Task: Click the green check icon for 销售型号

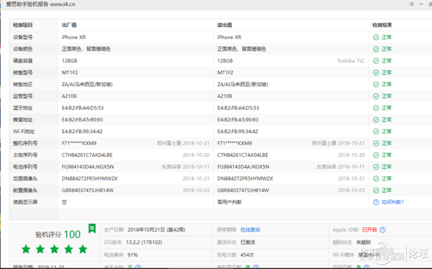Action: click(376, 73)
